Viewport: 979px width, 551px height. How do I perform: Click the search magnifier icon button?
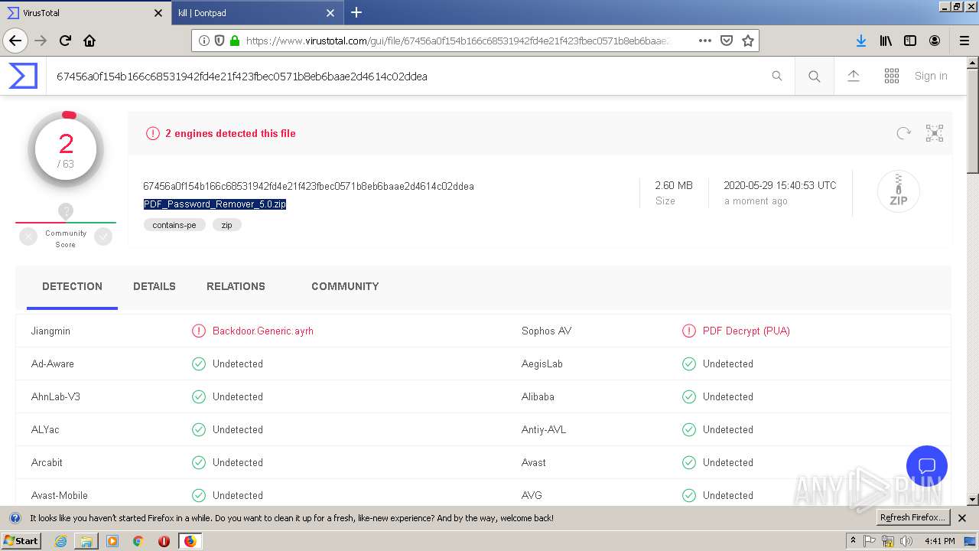point(814,76)
